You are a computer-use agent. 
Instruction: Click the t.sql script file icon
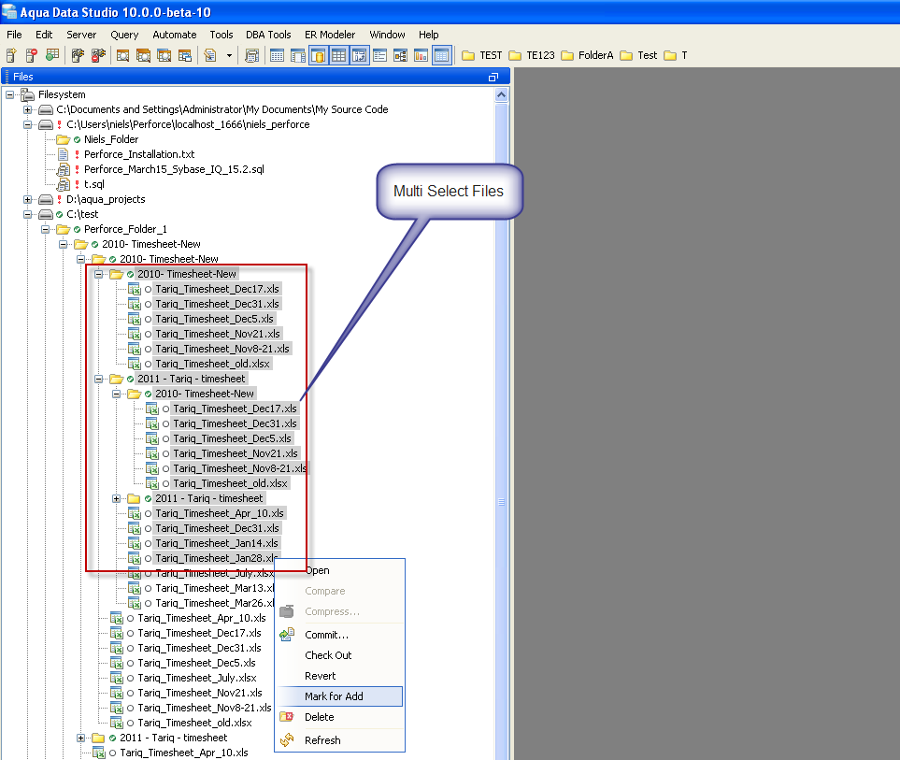pos(64,183)
